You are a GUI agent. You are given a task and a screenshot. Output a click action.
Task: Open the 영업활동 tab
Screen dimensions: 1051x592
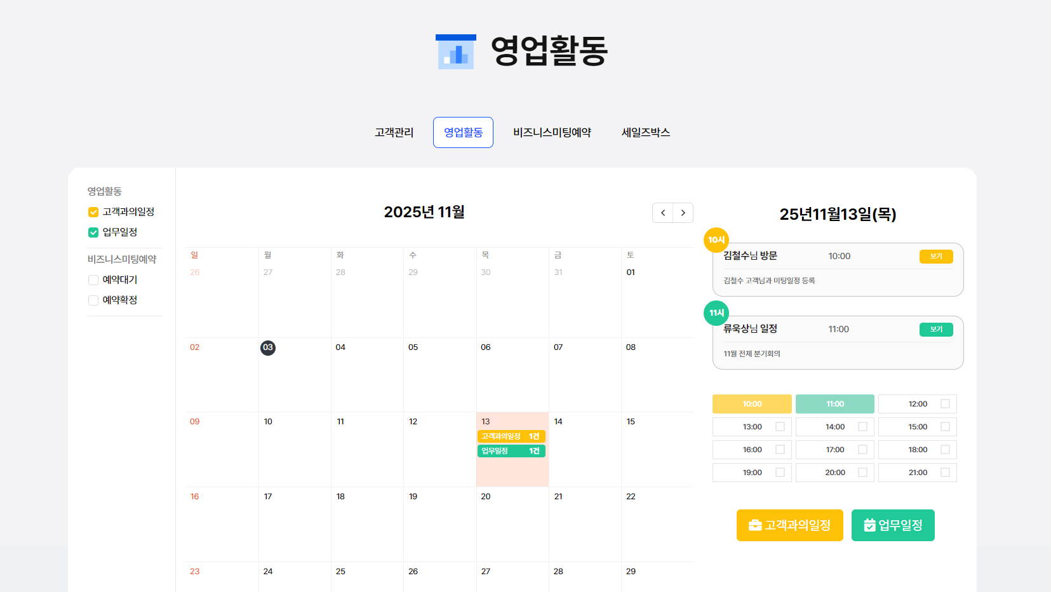point(463,132)
